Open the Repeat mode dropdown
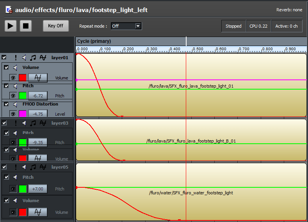 pos(138,26)
